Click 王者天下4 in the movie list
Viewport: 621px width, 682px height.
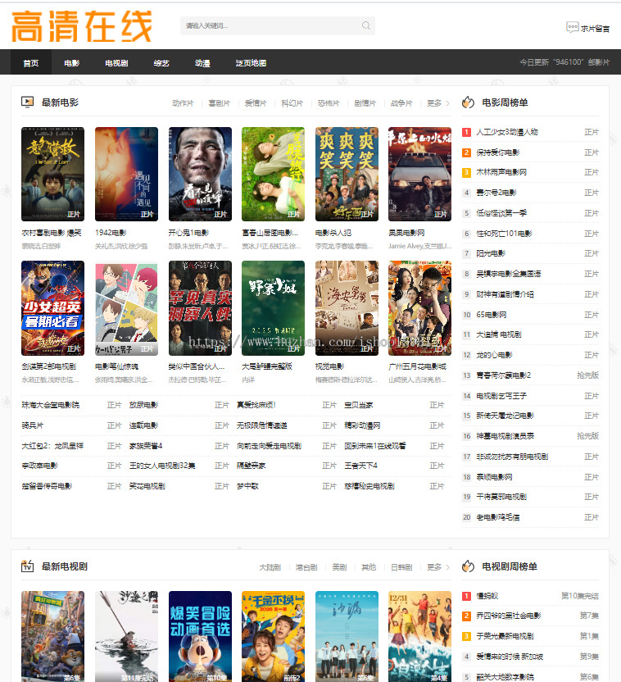click(361, 466)
